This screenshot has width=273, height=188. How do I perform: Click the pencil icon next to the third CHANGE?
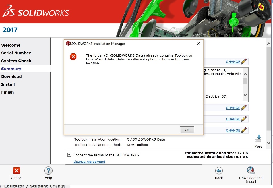(244, 119)
